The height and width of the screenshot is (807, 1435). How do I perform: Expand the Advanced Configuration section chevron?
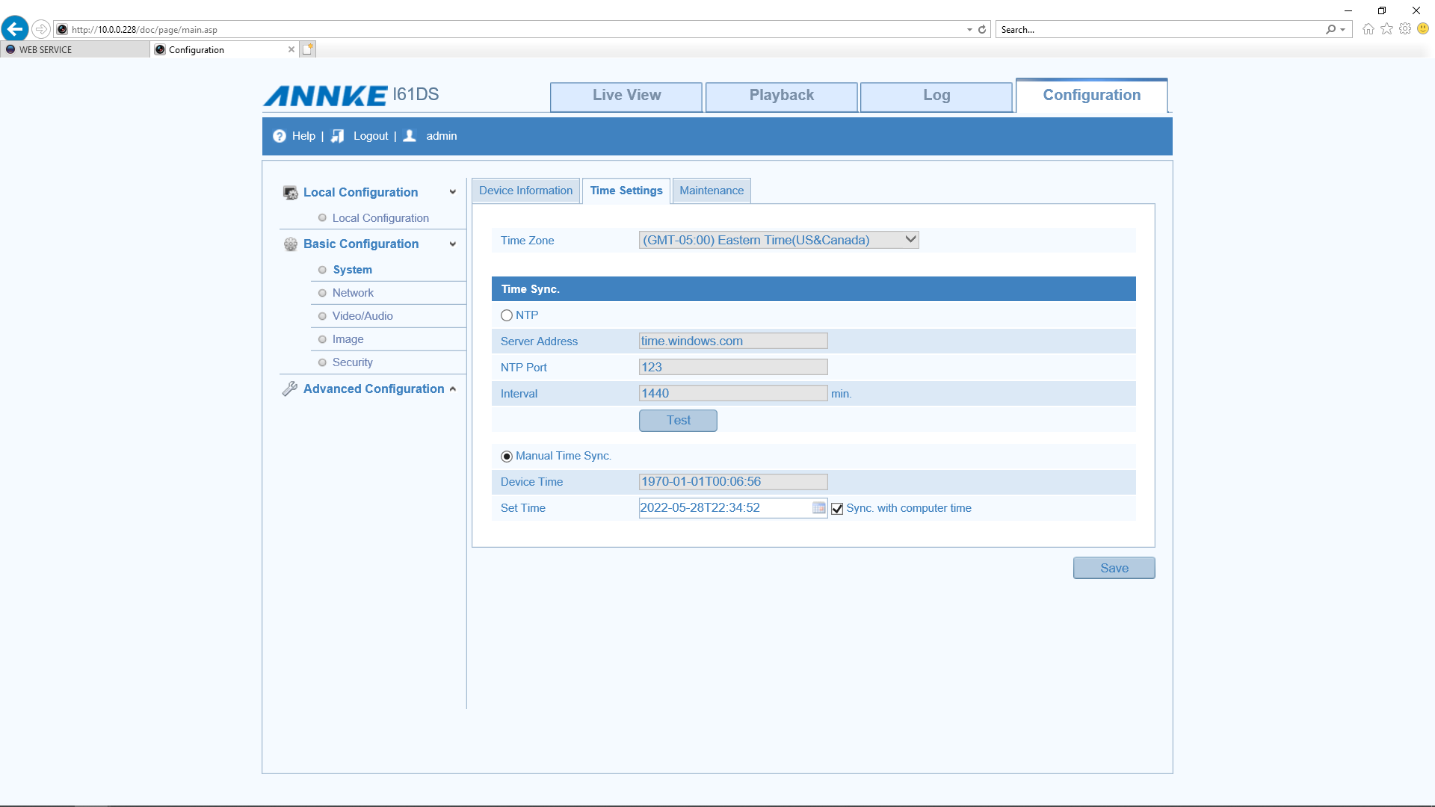pos(453,389)
